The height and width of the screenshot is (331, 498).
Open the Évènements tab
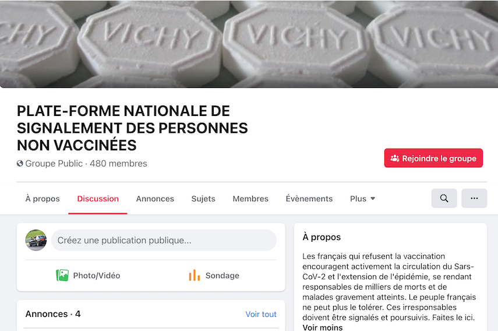(x=309, y=199)
